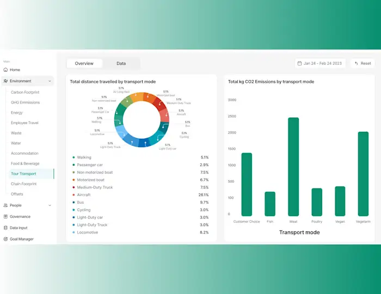The image size is (381, 294).
Task: Click the Governance building icon
Action: (x=5, y=217)
